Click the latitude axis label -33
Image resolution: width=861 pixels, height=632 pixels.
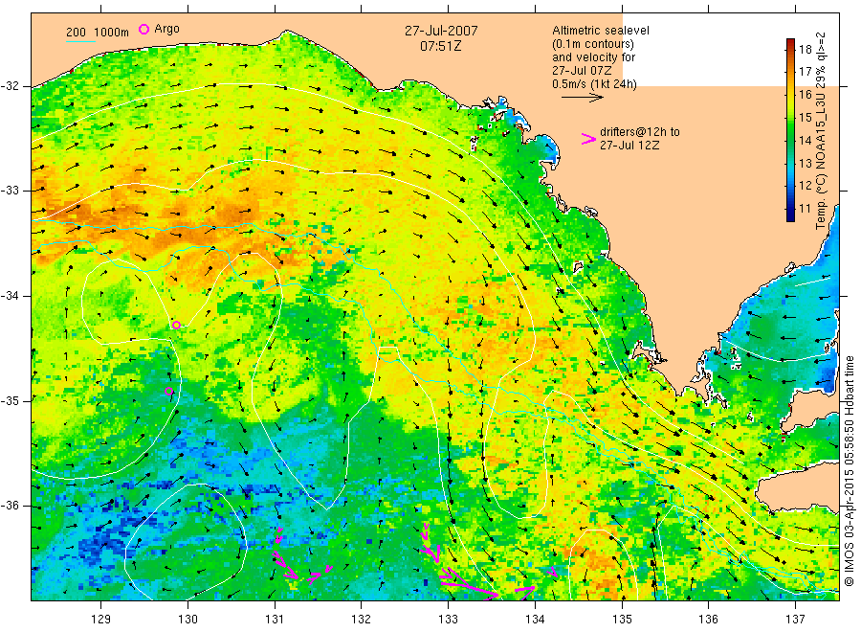(10, 191)
